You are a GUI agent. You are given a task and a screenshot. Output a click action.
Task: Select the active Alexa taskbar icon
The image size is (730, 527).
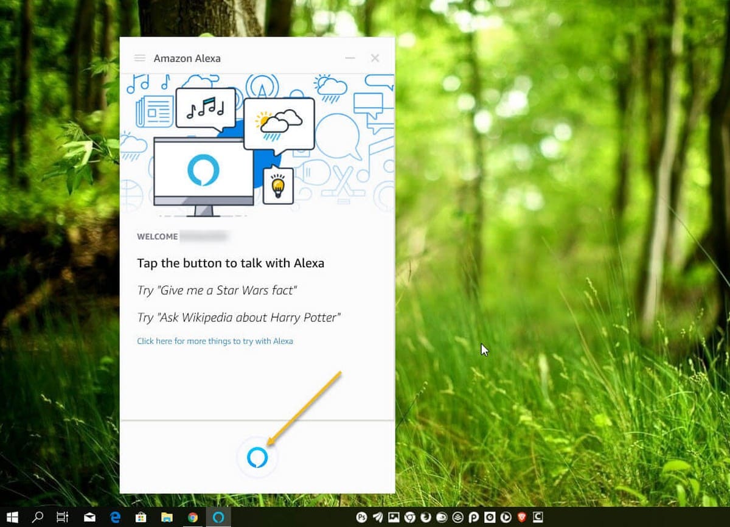click(x=218, y=517)
